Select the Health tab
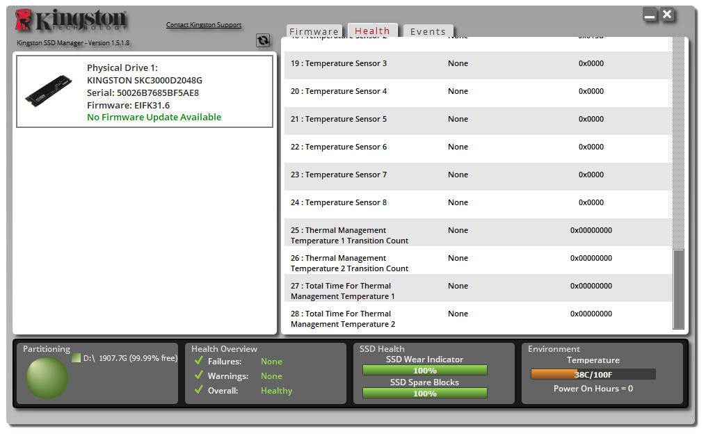 click(x=372, y=31)
